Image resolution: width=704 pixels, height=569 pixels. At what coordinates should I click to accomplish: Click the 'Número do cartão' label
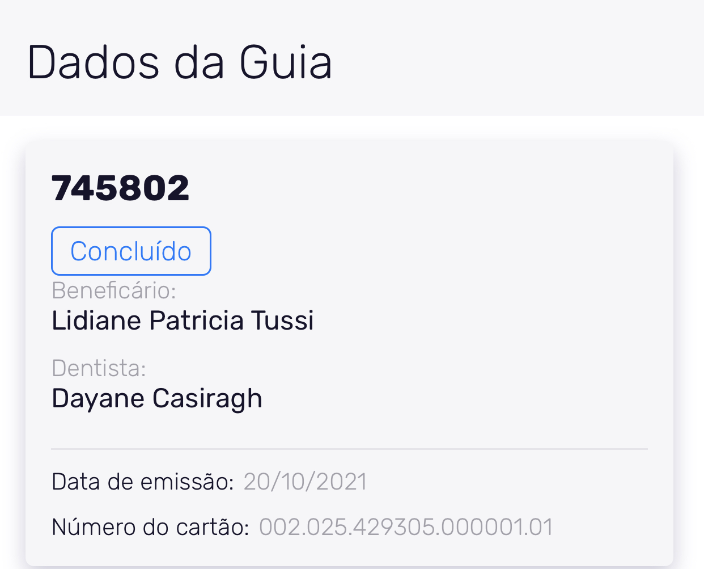click(x=151, y=527)
